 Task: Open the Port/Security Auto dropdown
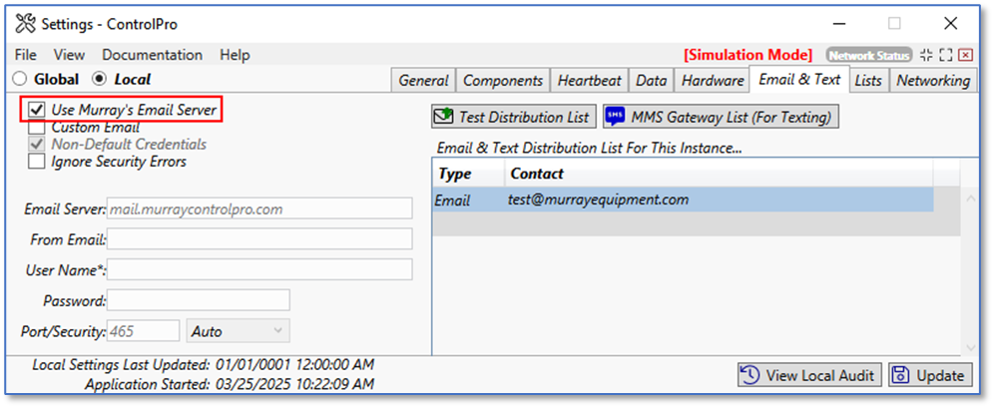[238, 331]
